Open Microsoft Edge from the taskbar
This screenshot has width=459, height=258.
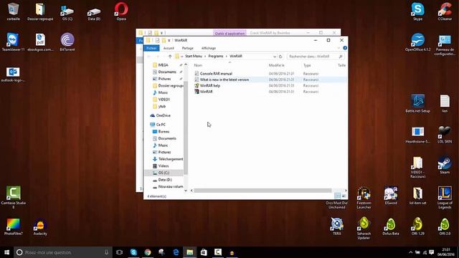click(x=176, y=252)
